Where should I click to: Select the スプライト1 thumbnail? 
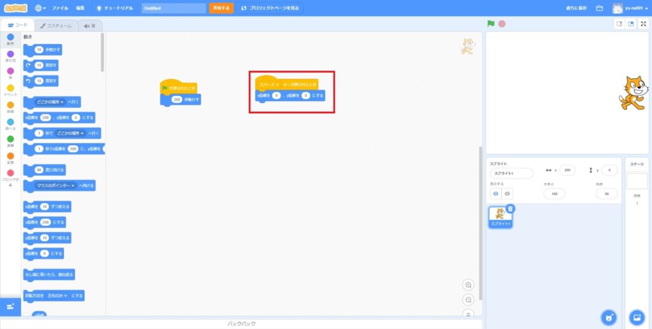click(500, 218)
